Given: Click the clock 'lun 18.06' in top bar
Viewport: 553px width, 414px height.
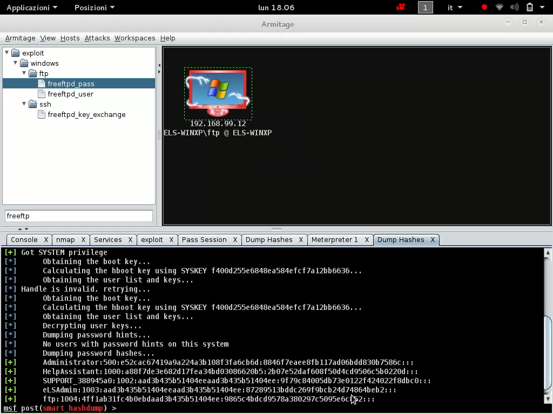Looking at the screenshot, I should 276,8.
